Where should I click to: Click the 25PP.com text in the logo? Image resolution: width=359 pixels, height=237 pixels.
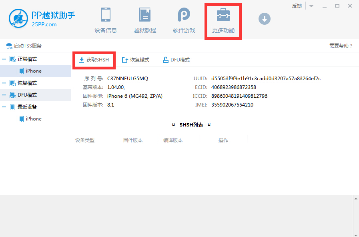[x=44, y=24]
